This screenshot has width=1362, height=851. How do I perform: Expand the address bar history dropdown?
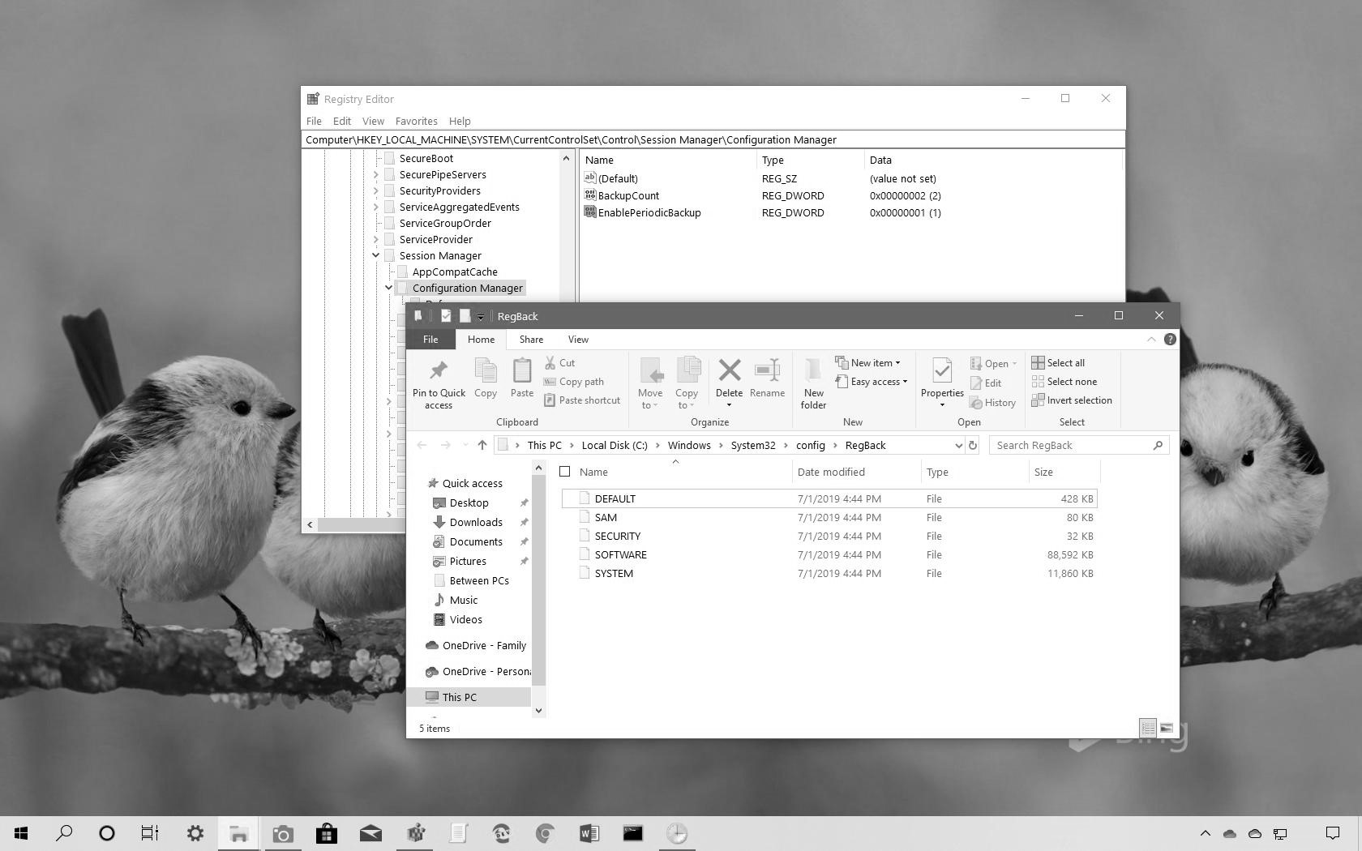(x=958, y=445)
